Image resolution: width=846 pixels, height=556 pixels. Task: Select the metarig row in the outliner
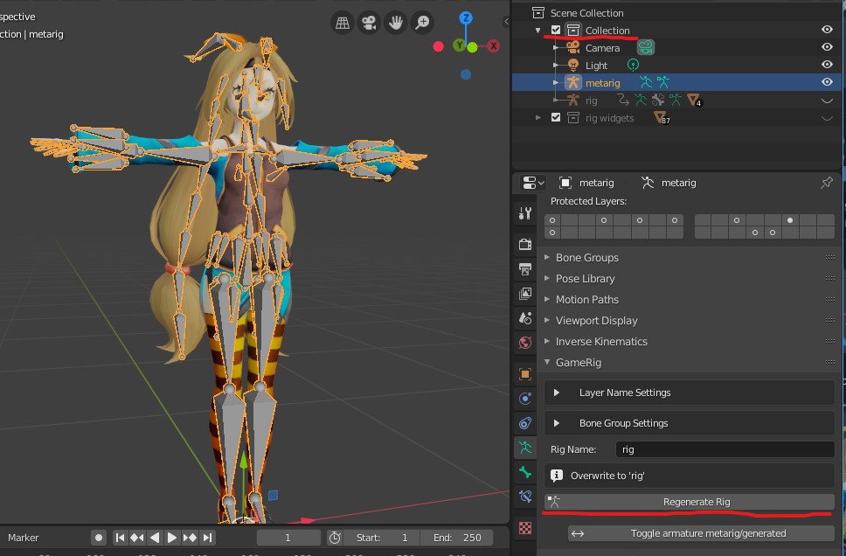pos(676,82)
